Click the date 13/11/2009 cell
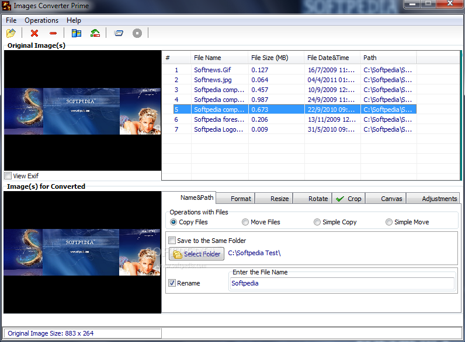Image resolution: width=465 pixels, height=342 pixels. pos(332,119)
